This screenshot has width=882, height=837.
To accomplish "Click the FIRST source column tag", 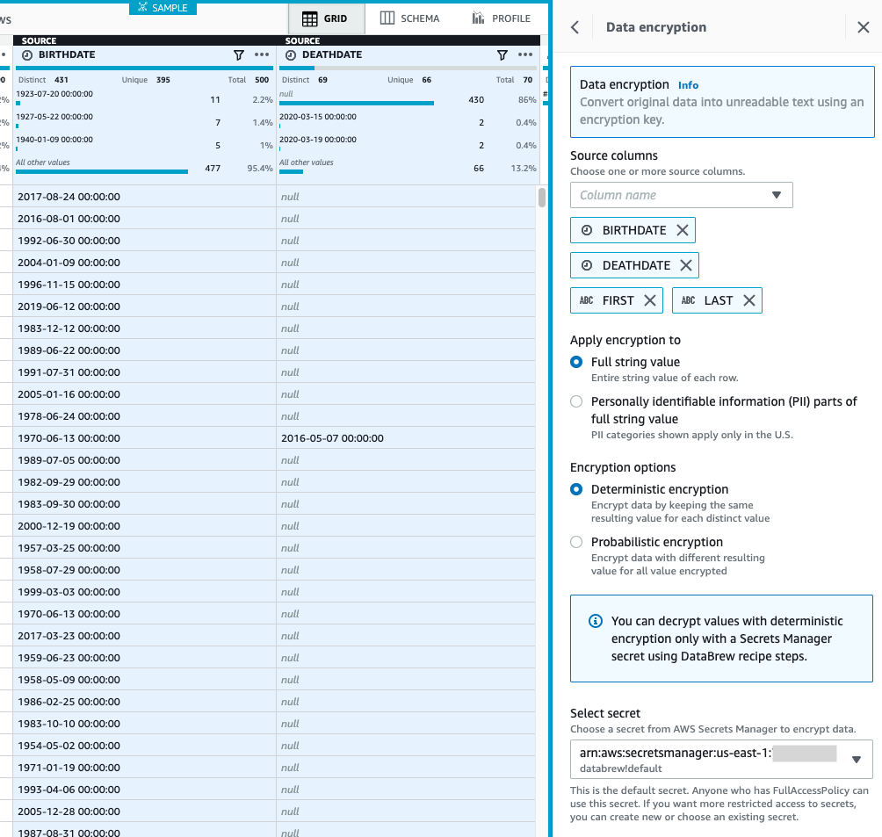I will click(618, 300).
